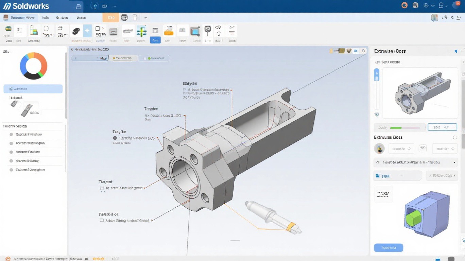Click the printer-like icon beside the Soldworks title
The width and height of the screenshot is (465, 261).
[79, 6]
